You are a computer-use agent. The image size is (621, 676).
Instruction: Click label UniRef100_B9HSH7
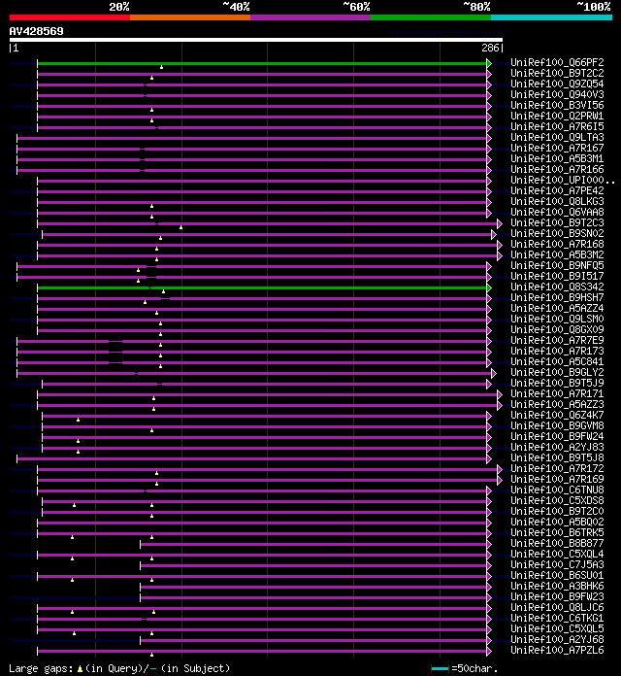click(557, 297)
